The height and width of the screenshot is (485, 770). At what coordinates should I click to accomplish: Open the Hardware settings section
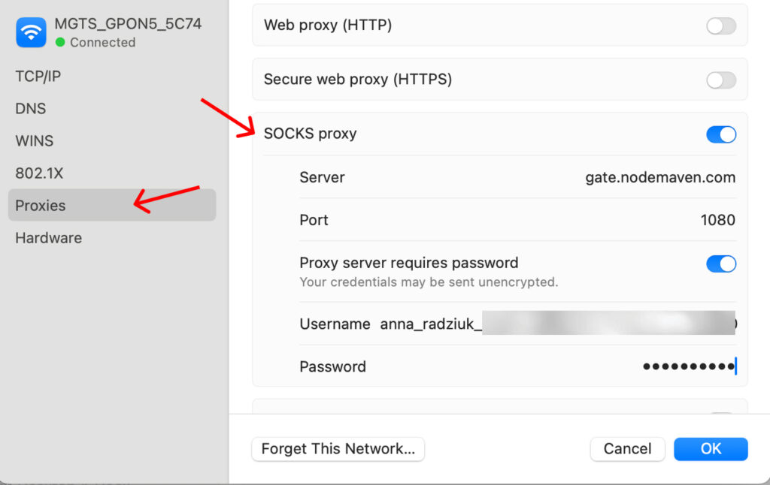coord(48,237)
